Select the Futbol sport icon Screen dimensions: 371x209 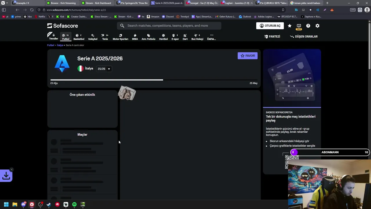point(66,37)
